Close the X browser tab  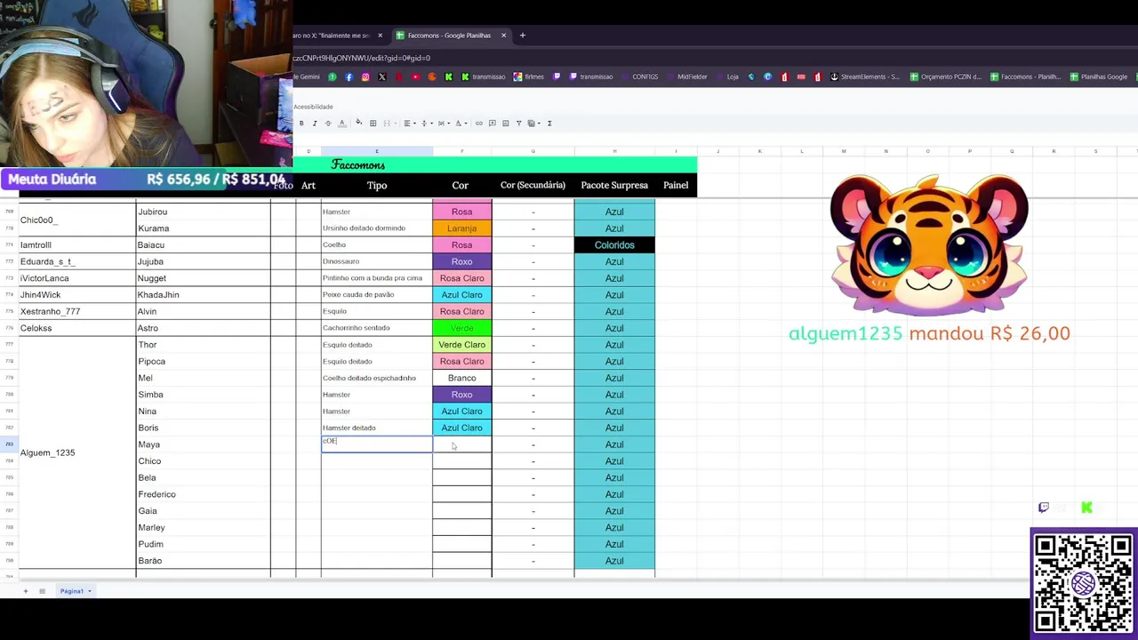point(380,36)
